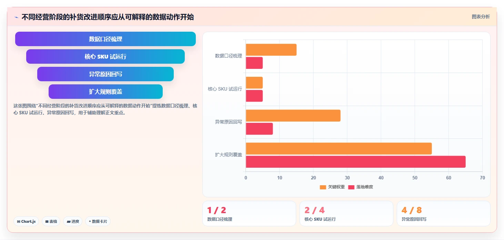Viewport: 504px width, 240px height.
Task: Select the 数据口径梳理 funnel stage
Action: coord(105,39)
